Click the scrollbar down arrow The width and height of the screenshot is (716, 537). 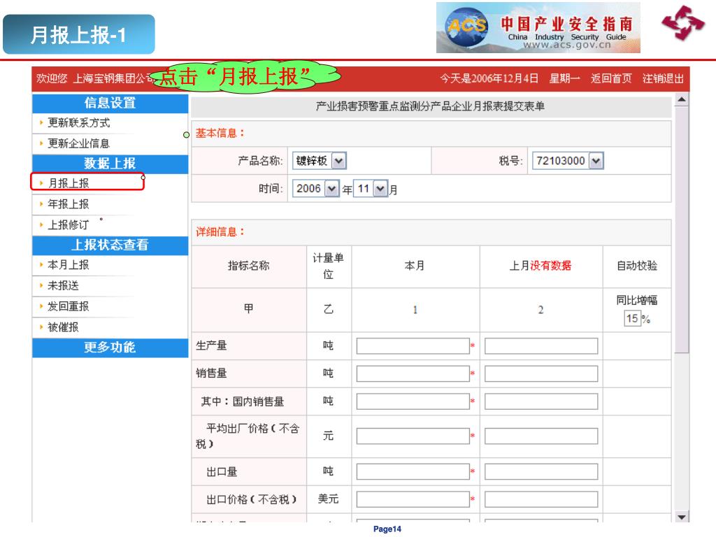click(681, 517)
